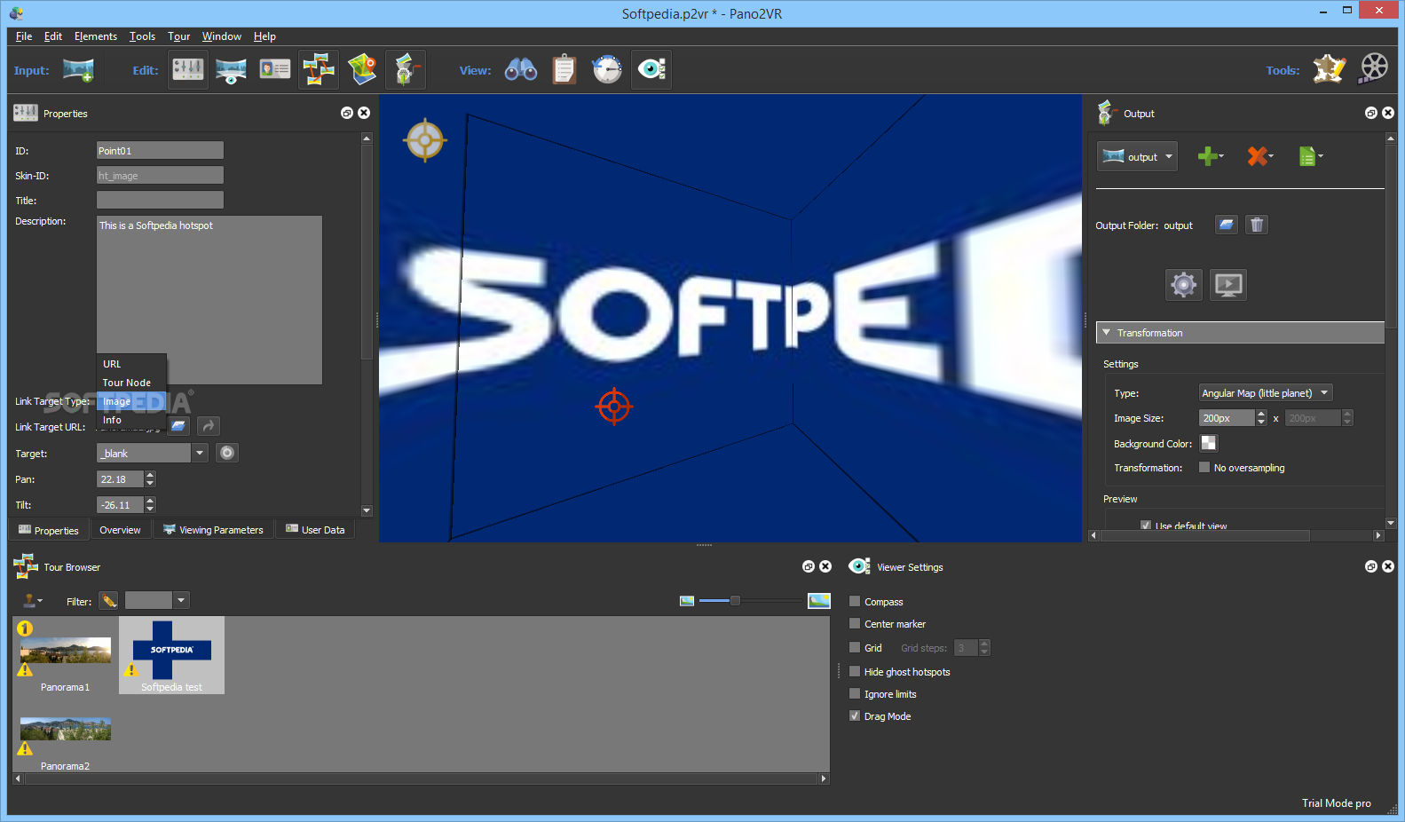
Task: Click the round target picker button
Action: [x=227, y=453]
